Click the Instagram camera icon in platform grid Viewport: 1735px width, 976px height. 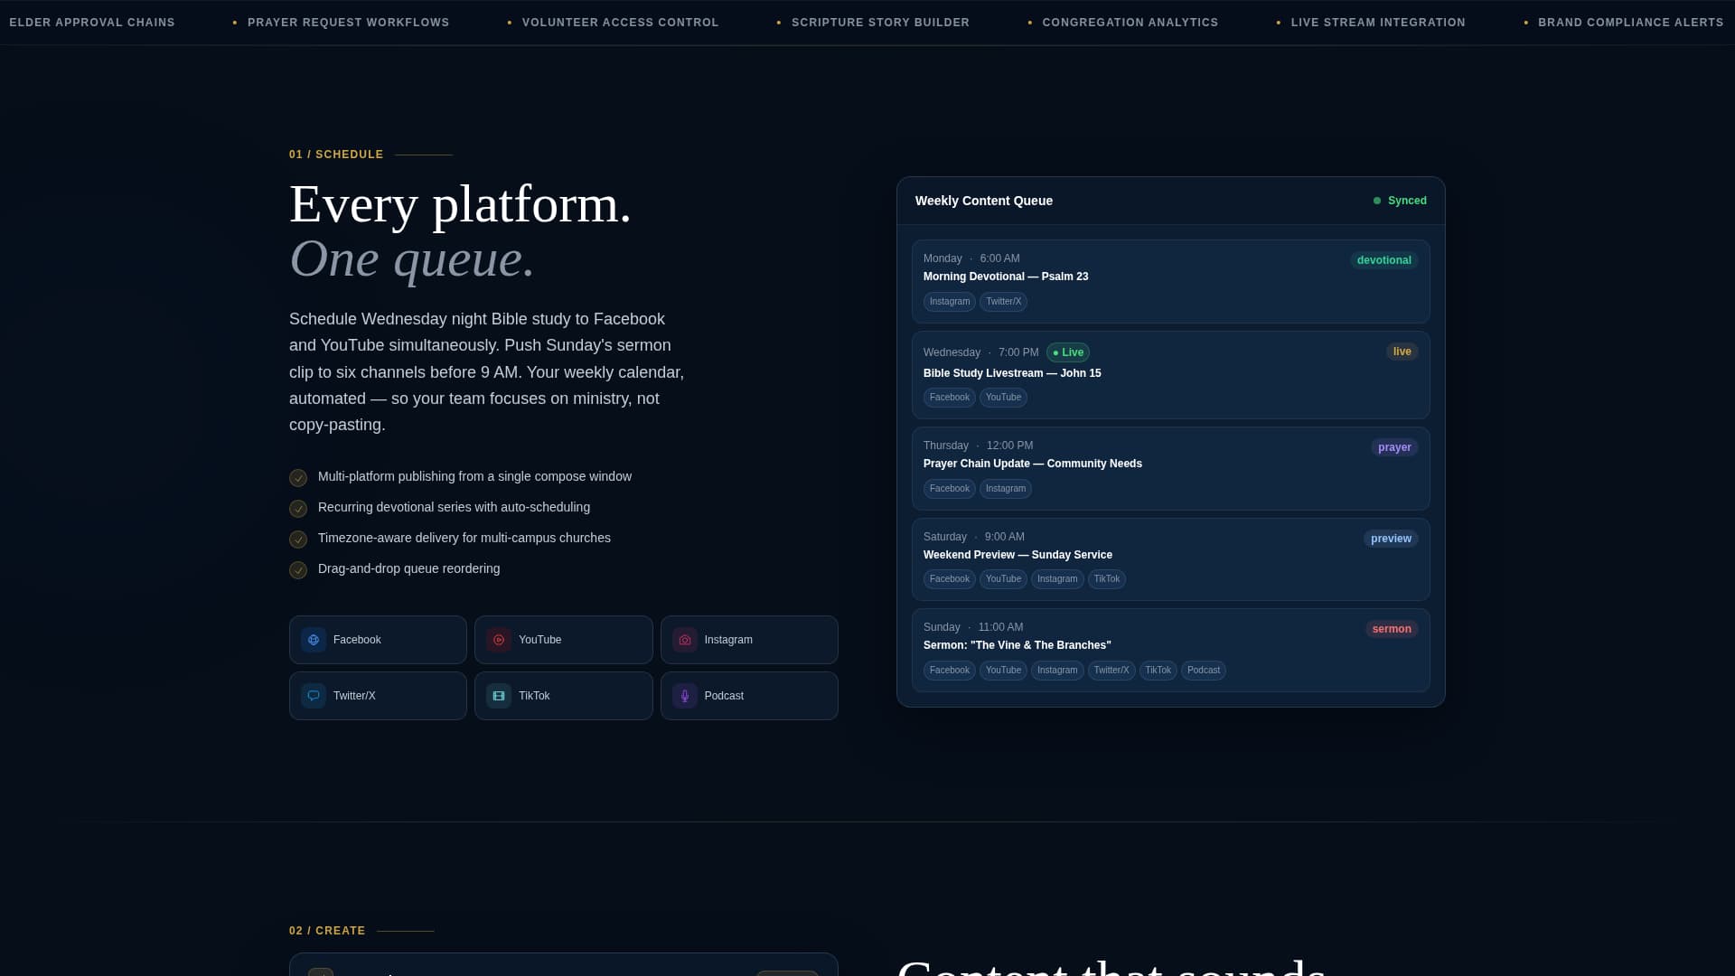tap(685, 640)
